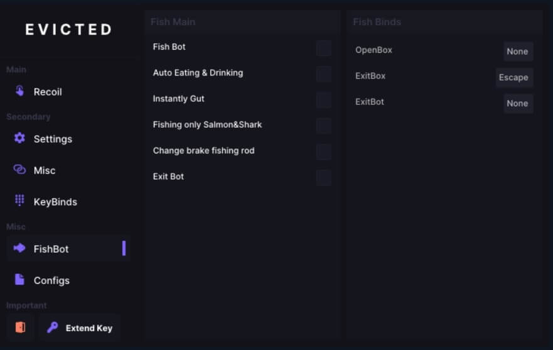
Task: Change the ExitBox Escape keybind
Action: [x=513, y=77]
